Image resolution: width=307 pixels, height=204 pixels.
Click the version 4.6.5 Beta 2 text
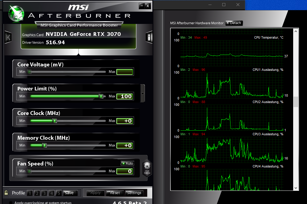click(130, 203)
